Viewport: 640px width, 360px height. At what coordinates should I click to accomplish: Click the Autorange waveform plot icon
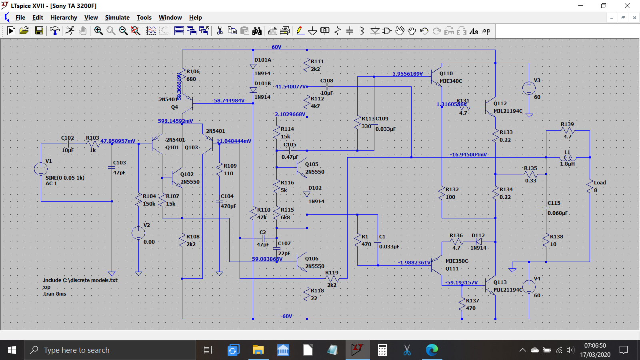(x=151, y=31)
